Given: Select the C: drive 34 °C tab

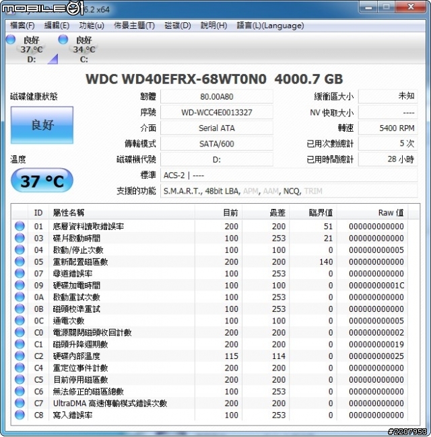Looking at the screenshot, I should (84, 49).
